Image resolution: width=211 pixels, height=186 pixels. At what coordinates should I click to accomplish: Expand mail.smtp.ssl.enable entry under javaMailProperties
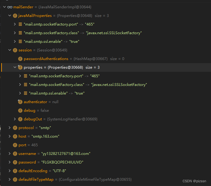coord(15,42)
